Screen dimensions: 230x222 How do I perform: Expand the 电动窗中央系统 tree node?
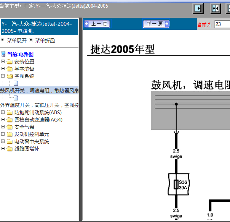tap(3, 141)
